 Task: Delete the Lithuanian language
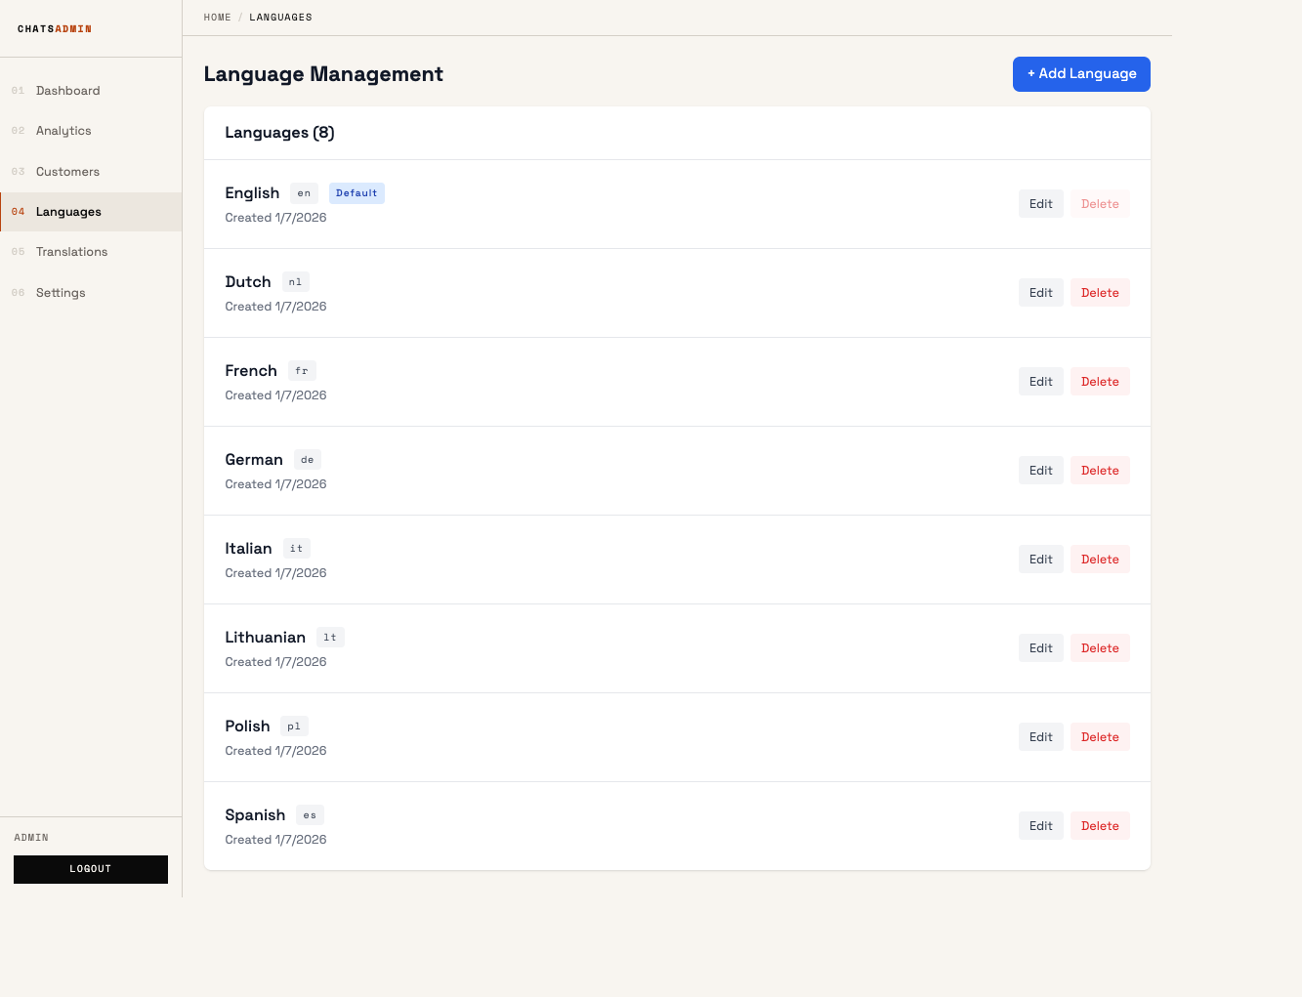pos(1100,647)
